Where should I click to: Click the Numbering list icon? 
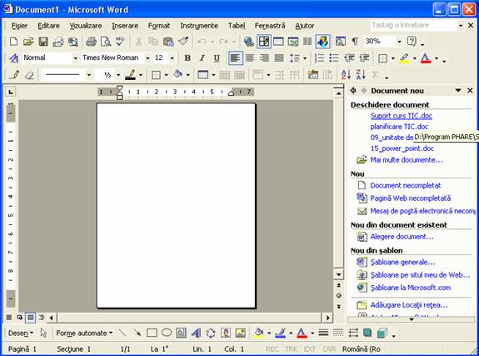(x=319, y=58)
